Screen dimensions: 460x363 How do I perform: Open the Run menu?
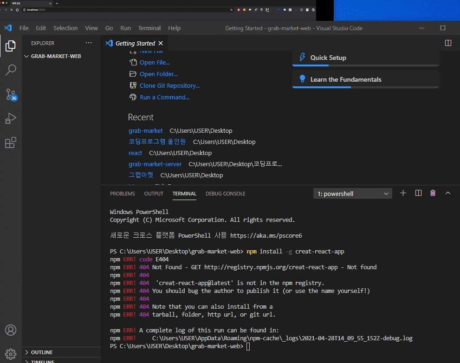(125, 28)
